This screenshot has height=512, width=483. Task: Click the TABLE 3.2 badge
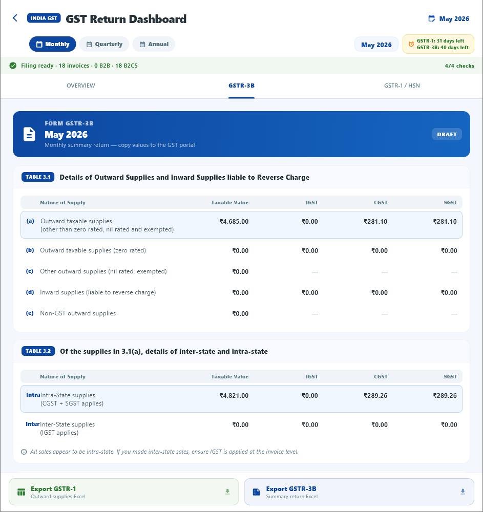(x=38, y=351)
